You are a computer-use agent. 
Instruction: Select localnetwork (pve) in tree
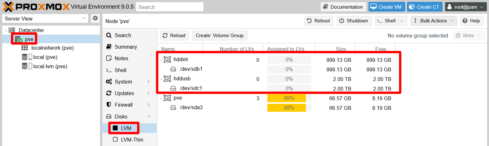coord(53,48)
